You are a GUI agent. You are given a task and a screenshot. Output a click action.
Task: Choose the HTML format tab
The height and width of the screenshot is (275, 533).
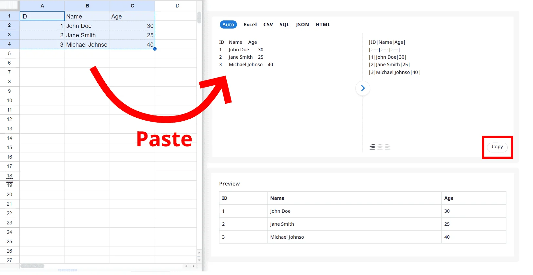pos(323,25)
